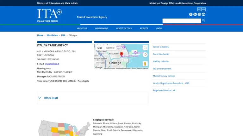Switch language to EN

click(x=203, y=9)
